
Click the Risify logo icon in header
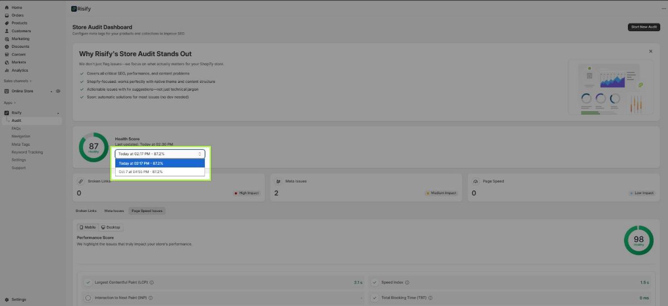click(x=74, y=9)
